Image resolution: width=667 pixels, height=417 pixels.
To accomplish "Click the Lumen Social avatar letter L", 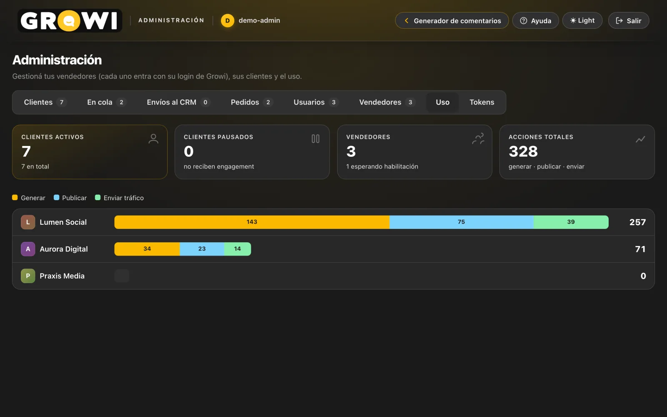I will pos(28,222).
